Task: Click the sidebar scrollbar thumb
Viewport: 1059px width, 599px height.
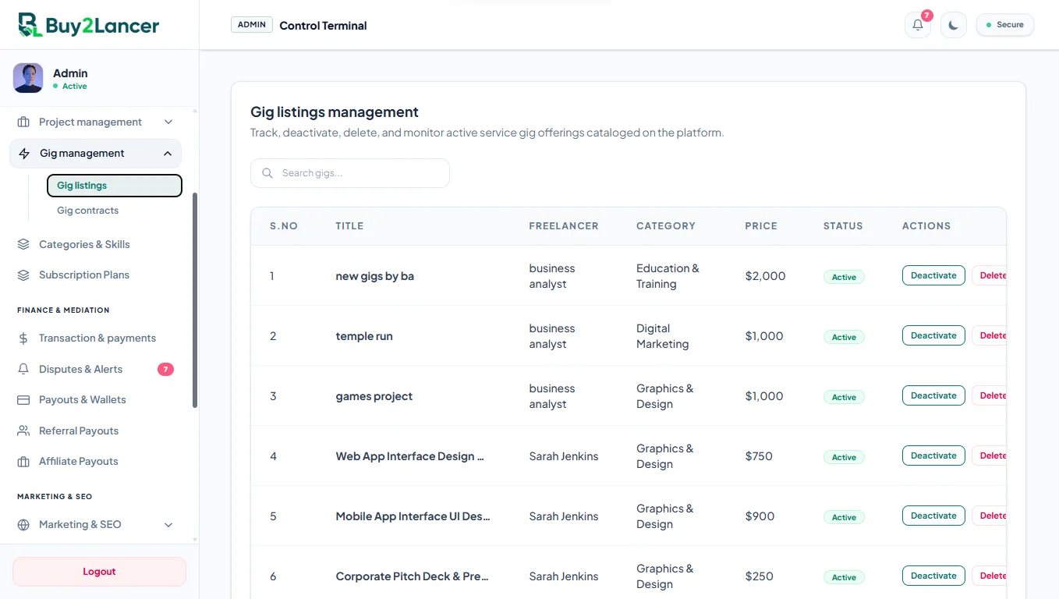Action: click(195, 300)
